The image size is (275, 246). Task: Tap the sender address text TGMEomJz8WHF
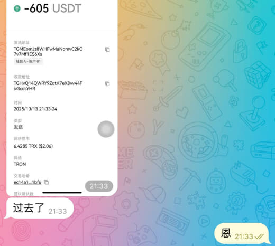click(x=48, y=52)
